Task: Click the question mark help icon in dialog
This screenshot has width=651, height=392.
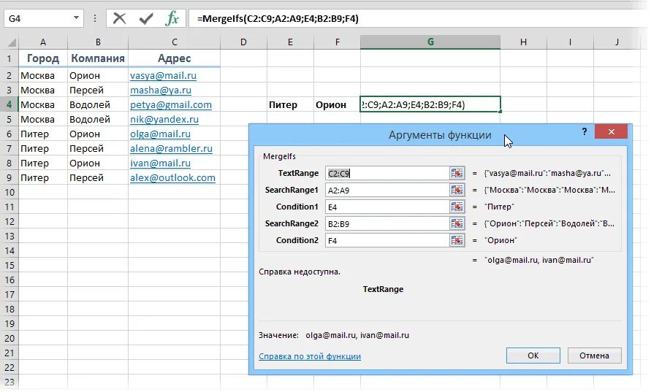Action: (585, 132)
